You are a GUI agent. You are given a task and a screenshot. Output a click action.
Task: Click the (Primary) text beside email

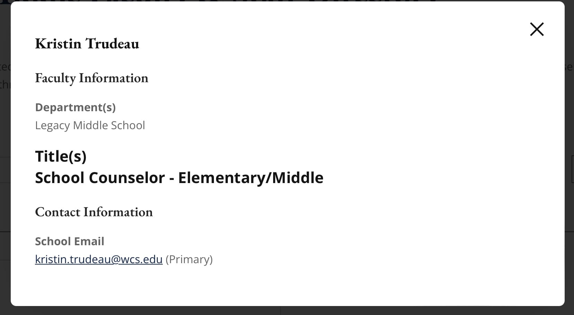point(189,259)
